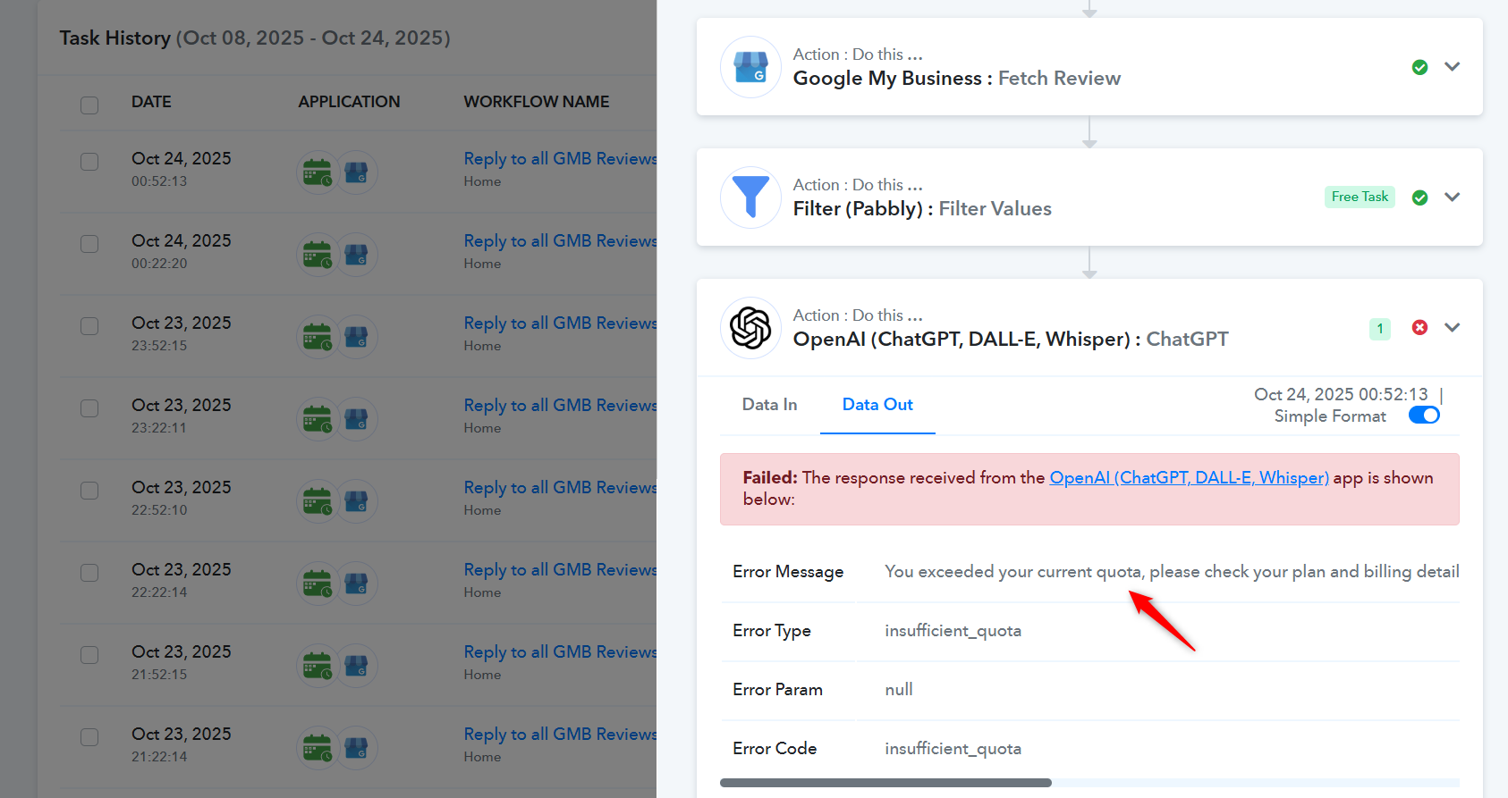Click the GMB store icon for Oct 23 23:52:15 task
1508x798 pixels.
pos(357,337)
